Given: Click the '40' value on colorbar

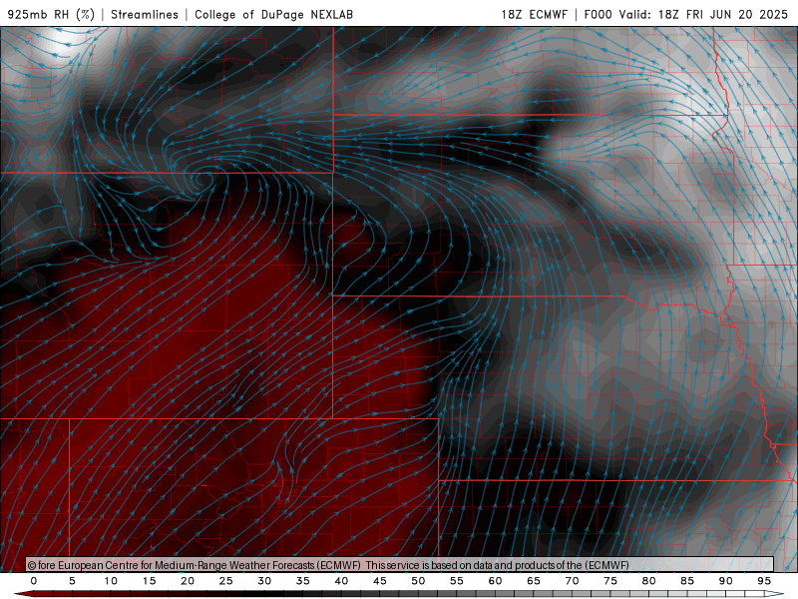Looking at the screenshot, I should pos(341,581).
